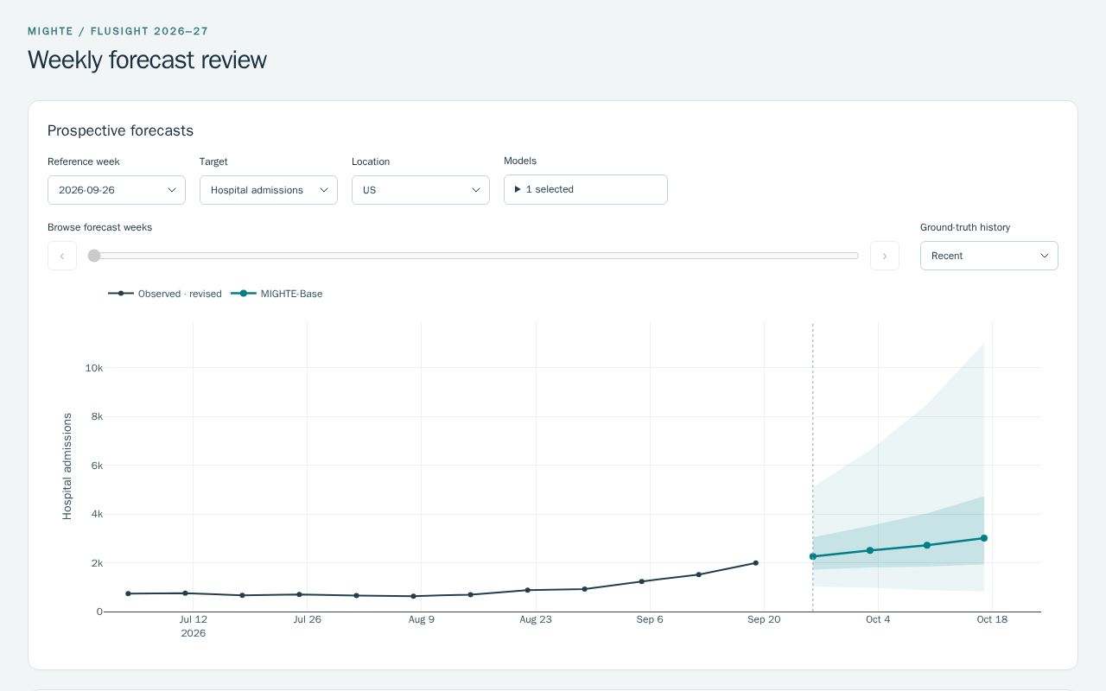
Task: Click the observed data point near Sep 20
Action: point(756,563)
